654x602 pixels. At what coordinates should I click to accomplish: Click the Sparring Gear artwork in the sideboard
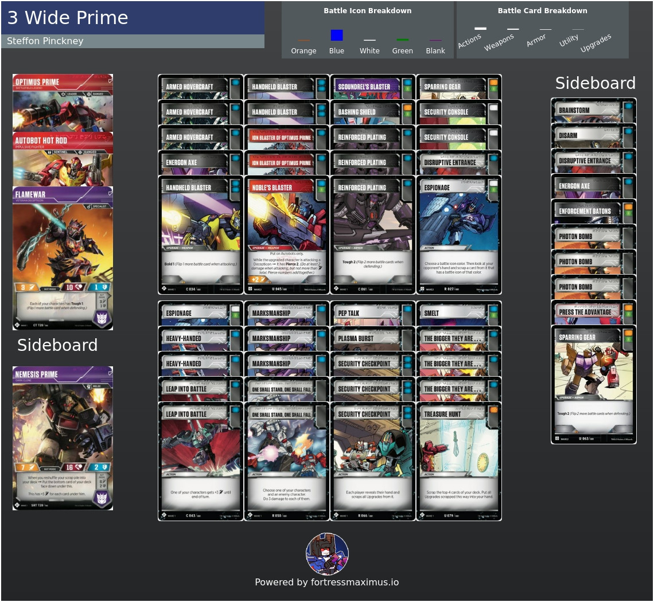[x=594, y=369]
